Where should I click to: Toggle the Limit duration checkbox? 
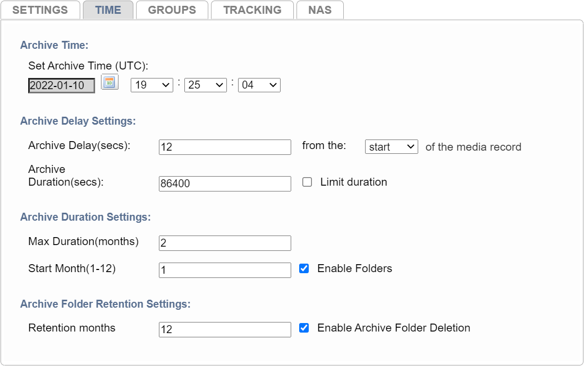[307, 182]
